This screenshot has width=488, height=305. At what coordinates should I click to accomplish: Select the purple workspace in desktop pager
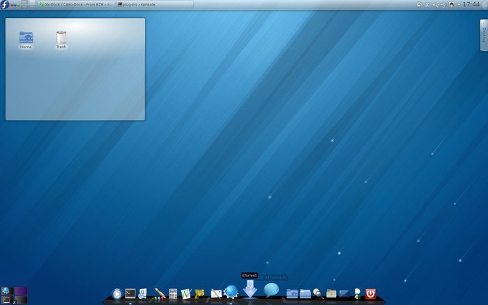[x=20, y=290]
